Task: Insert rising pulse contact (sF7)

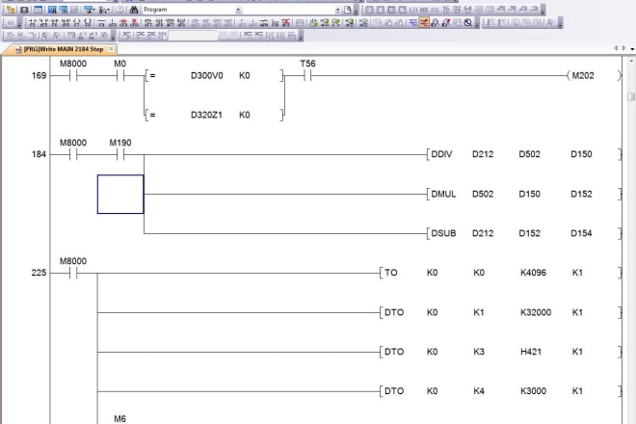Action: point(147,23)
